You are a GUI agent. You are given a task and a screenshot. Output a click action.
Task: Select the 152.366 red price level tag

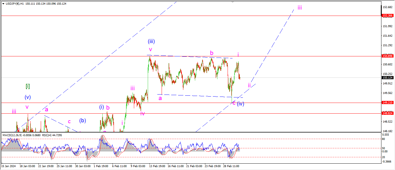tap(387, 16)
